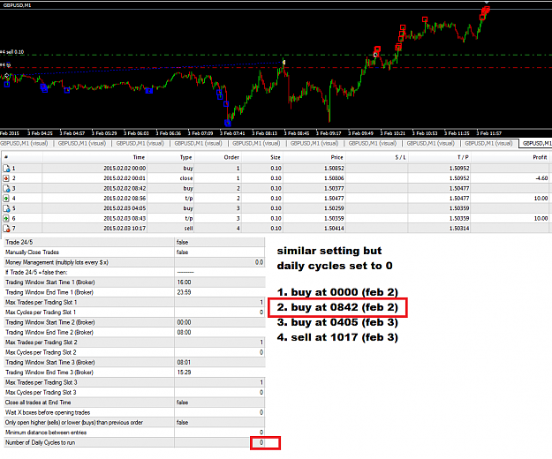Click T/P value 1.50314 in row 7
This screenshot has width=552, height=459.
459,229
